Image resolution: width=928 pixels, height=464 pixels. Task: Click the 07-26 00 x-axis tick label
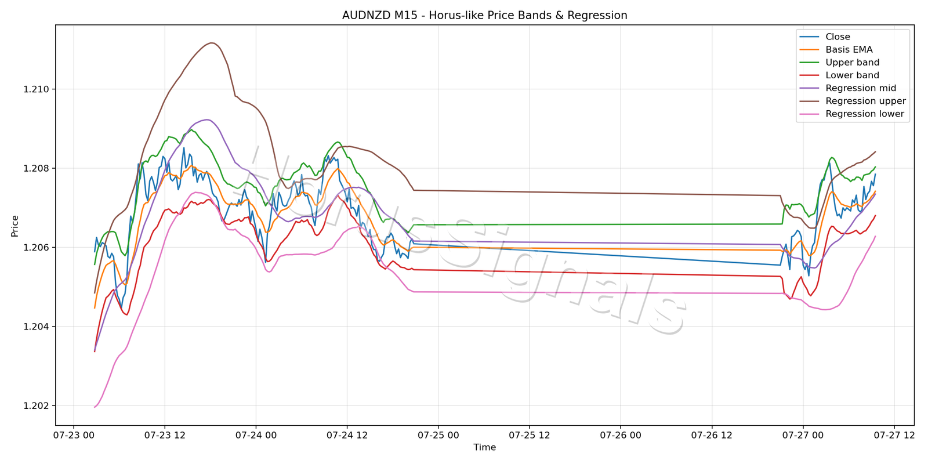click(621, 434)
